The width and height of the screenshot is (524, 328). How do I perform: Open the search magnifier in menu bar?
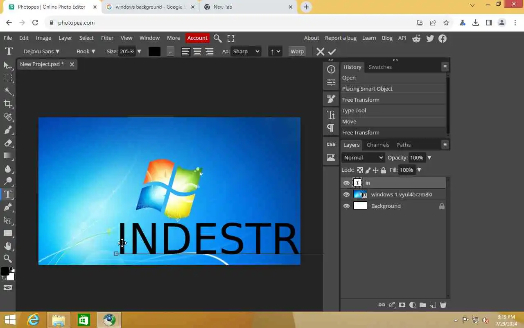tap(218, 39)
